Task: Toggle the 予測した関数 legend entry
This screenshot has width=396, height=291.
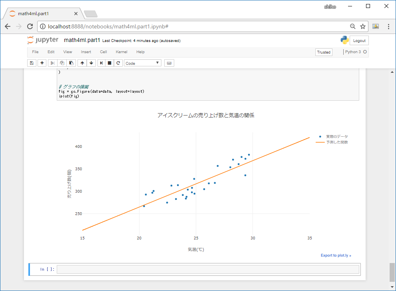Action: click(332, 142)
